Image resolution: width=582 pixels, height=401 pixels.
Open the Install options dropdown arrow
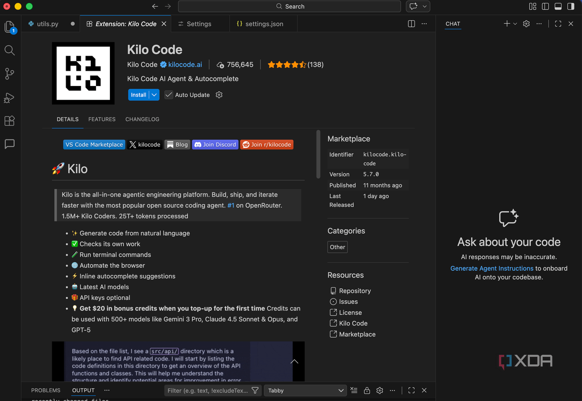(154, 95)
